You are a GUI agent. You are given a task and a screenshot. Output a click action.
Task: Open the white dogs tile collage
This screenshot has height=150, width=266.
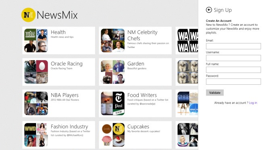[188, 72]
